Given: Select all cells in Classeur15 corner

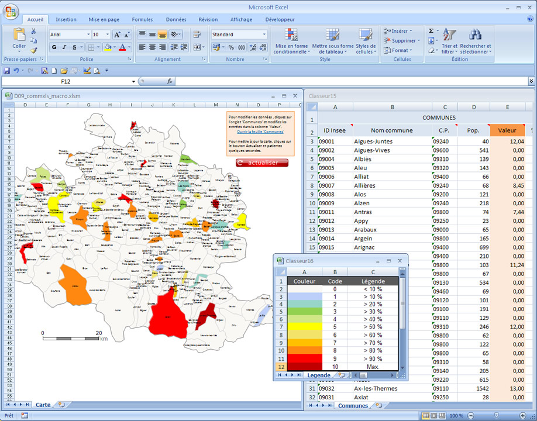Looking at the screenshot, I should click(312, 107).
